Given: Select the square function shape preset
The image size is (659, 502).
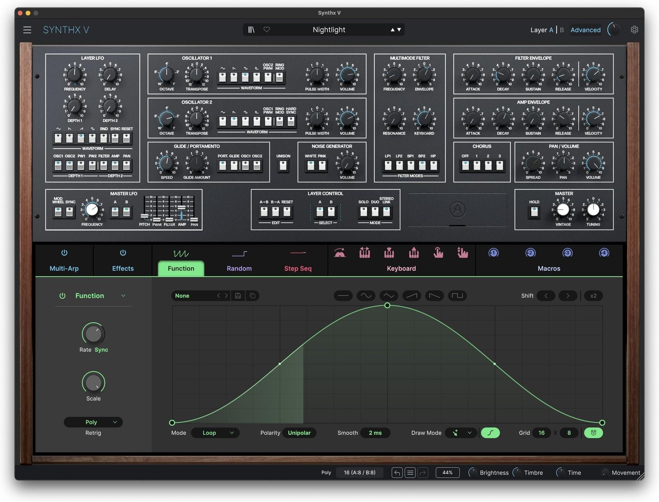Looking at the screenshot, I should 457,296.
